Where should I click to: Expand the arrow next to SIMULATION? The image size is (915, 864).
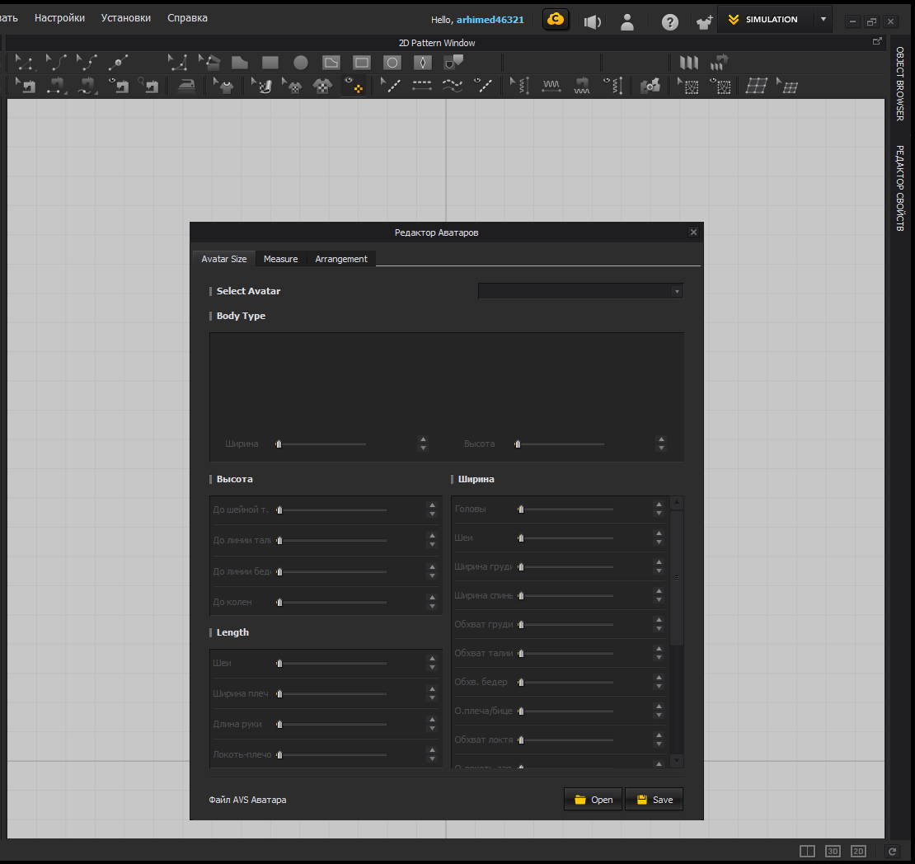point(823,20)
